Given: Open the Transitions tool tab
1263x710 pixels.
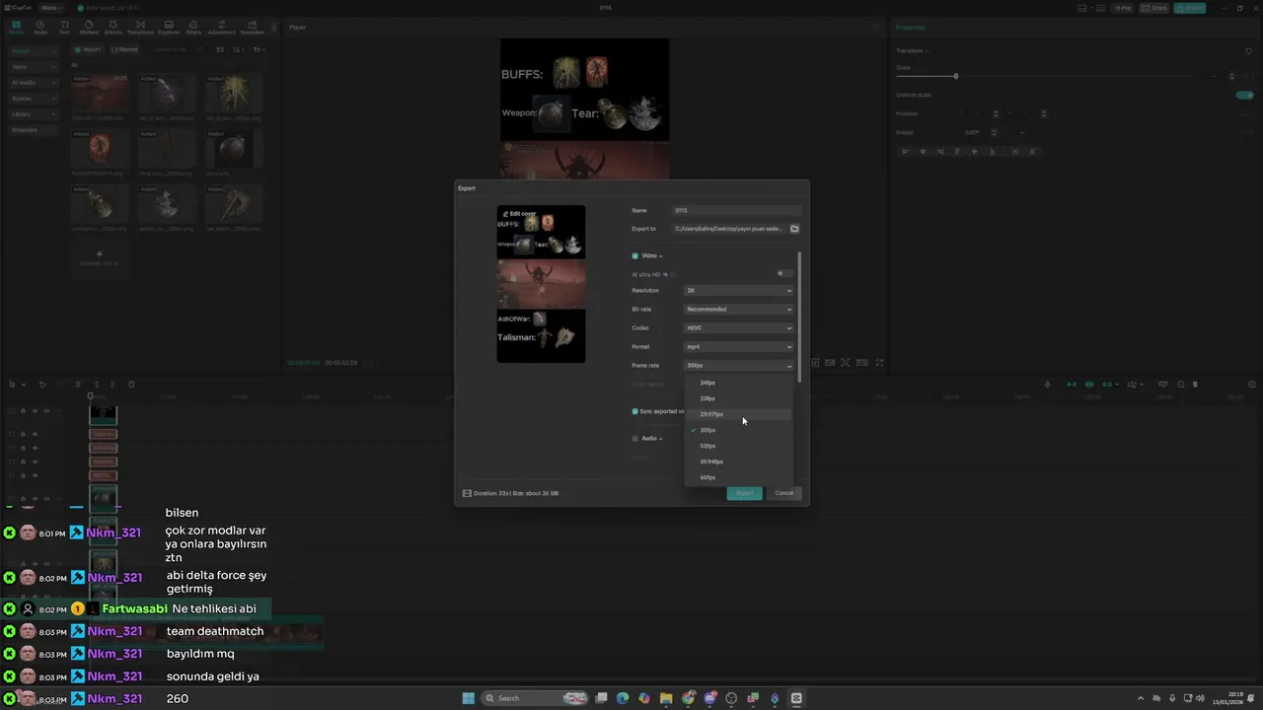Looking at the screenshot, I should click(x=140, y=27).
